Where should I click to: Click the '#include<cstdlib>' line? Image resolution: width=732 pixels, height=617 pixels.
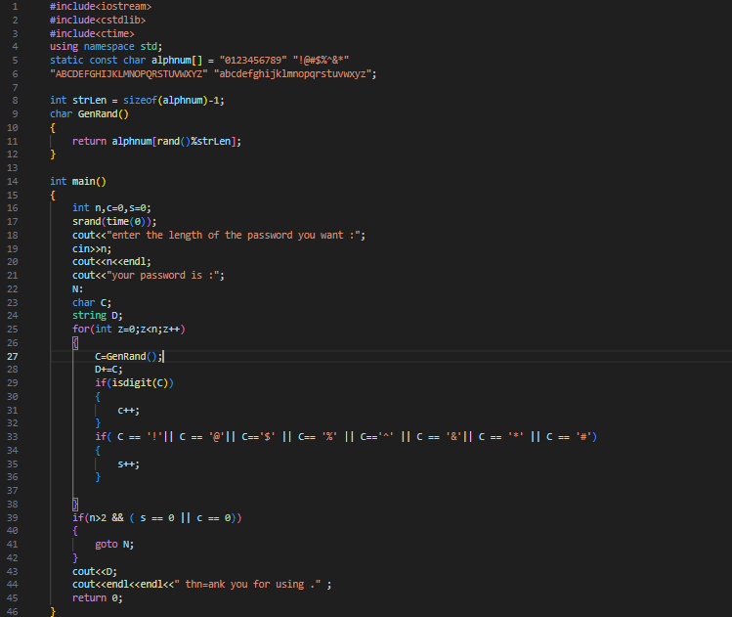point(98,21)
